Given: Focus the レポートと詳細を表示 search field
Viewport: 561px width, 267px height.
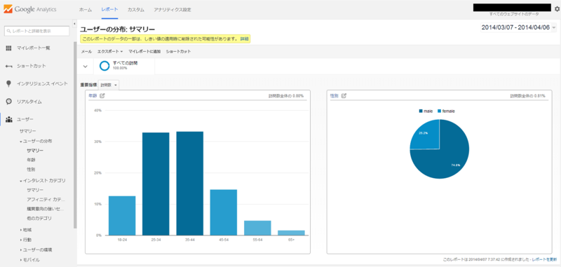Looking at the screenshot, I should click(x=37, y=31).
